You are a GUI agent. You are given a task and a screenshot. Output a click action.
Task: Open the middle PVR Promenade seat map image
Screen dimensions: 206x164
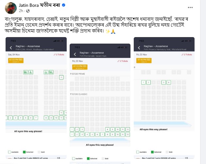click(100, 104)
